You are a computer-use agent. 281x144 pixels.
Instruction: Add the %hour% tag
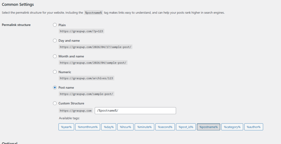125,127
